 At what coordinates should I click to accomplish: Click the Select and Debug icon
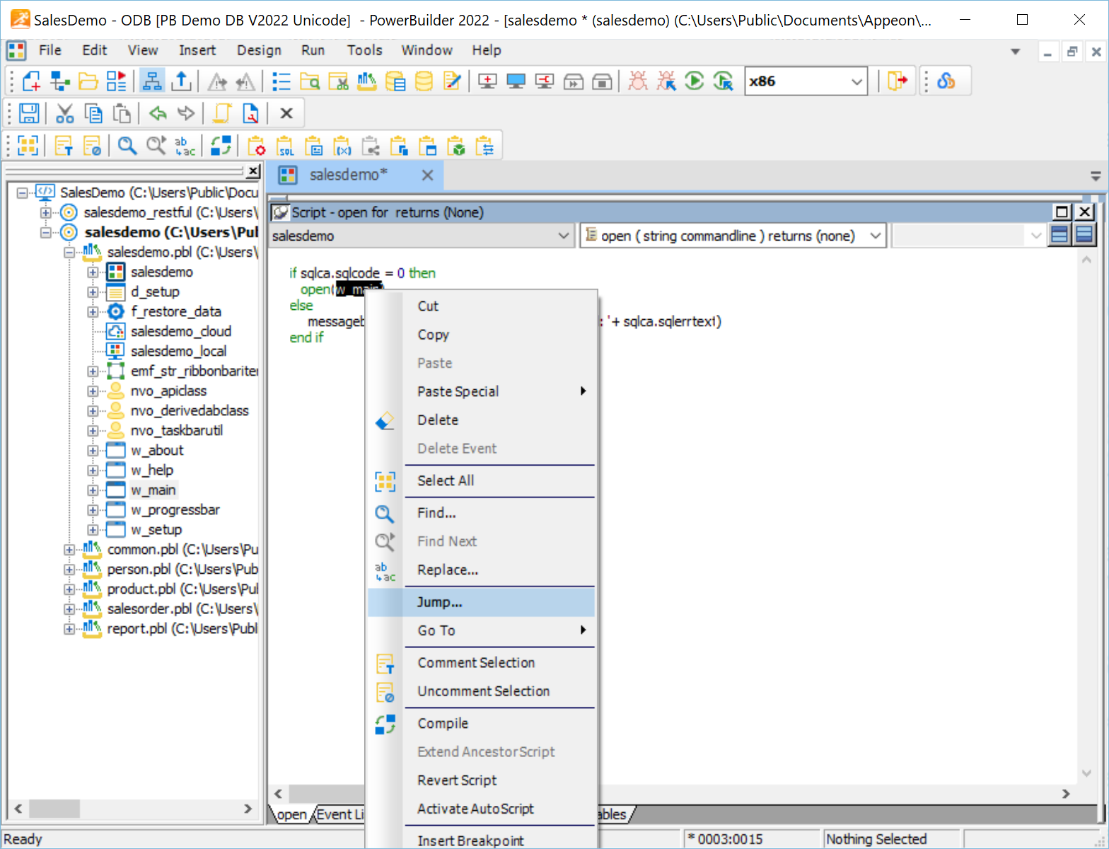pyautogui.click(x=666, y=81)
